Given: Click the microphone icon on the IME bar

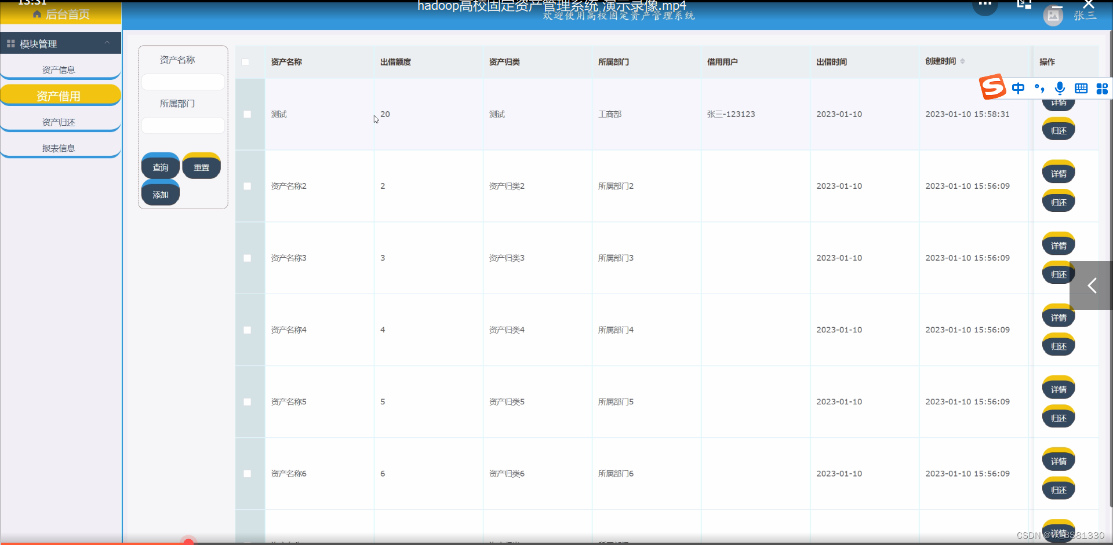Looking at the screenshot, I should click(1060, 88).
